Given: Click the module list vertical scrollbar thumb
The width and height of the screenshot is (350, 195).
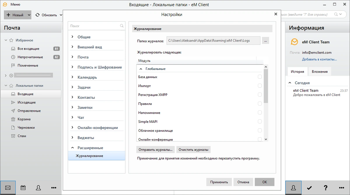Looking at the screenshot, I should pos(266,86).
